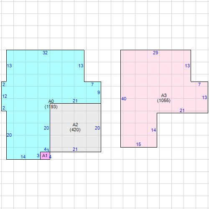
Task: Select the A3 area label showing 1055
Action: pos(164,98)
